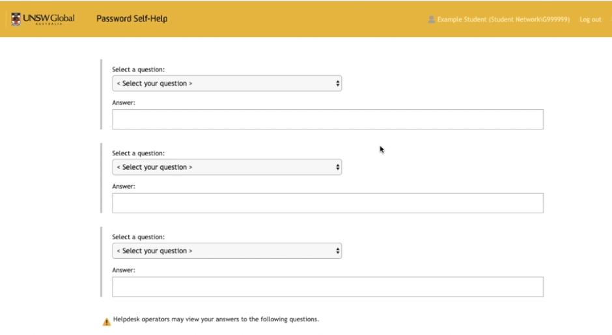Click the first 'Answer:' label
612x335 pixels.
click(124, 103)
